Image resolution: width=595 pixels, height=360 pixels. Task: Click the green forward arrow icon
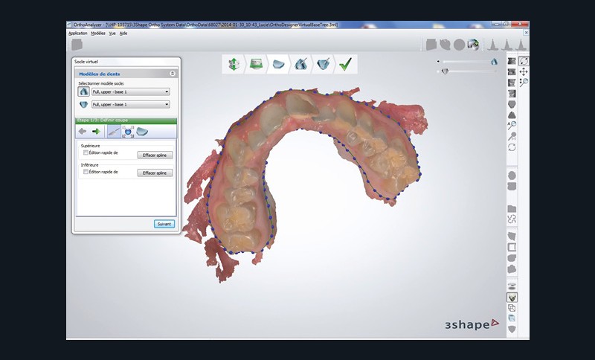[x=96, y=132]
